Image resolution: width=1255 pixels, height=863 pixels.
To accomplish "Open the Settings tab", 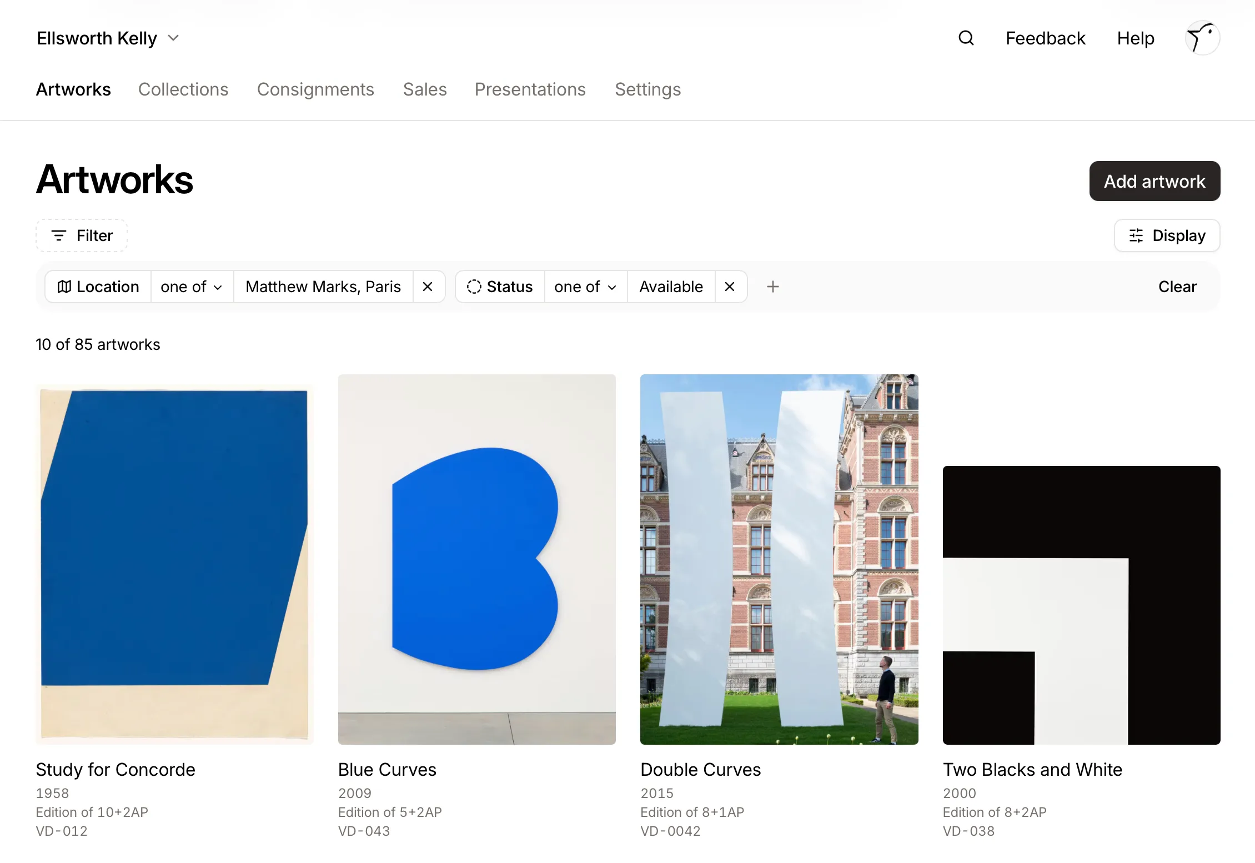I will click(647, 89).
